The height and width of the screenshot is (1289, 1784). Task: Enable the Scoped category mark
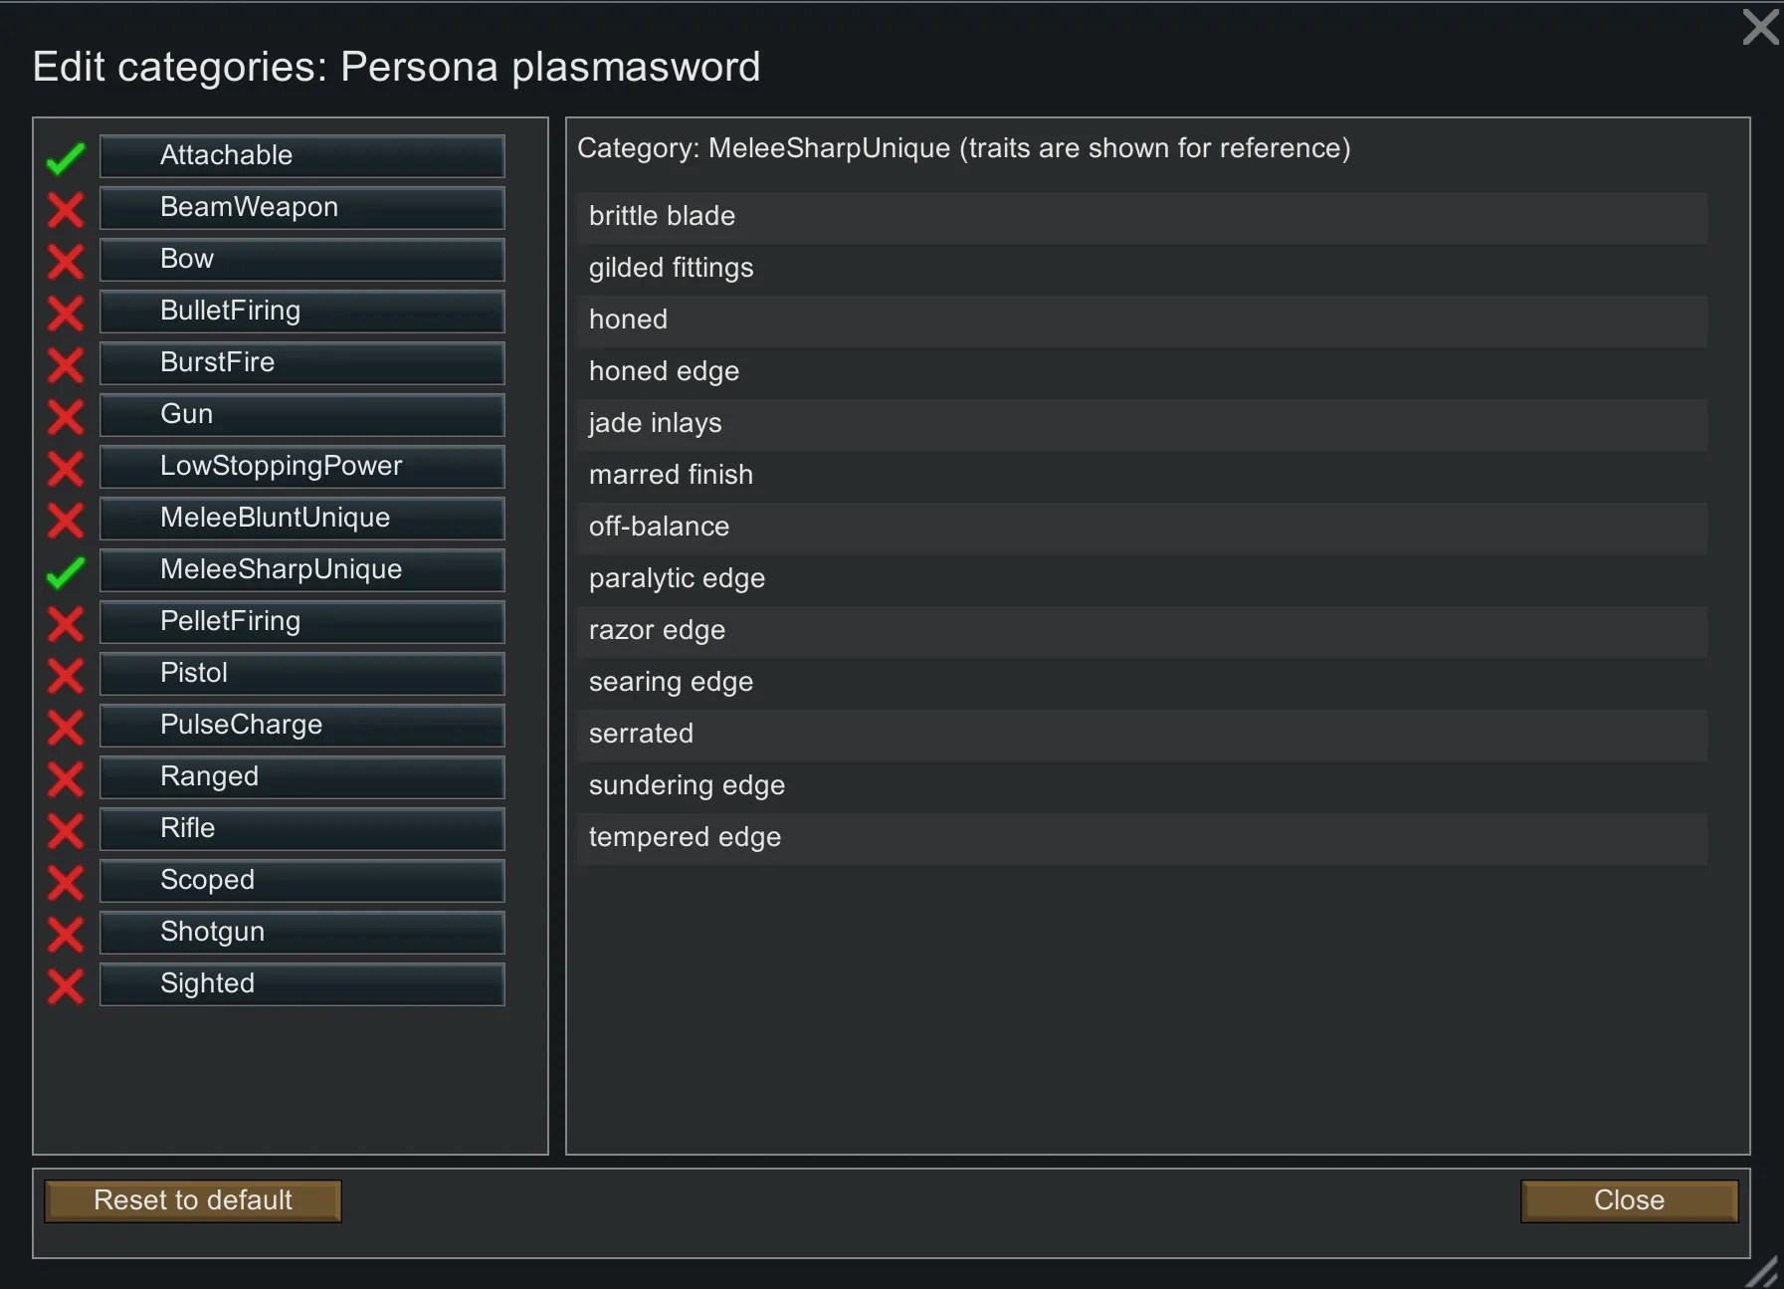(66, 882)
